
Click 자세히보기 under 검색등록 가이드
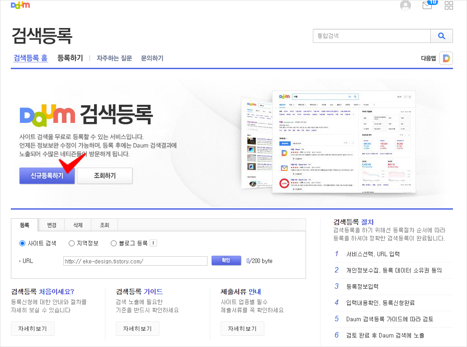click(137, 328)
